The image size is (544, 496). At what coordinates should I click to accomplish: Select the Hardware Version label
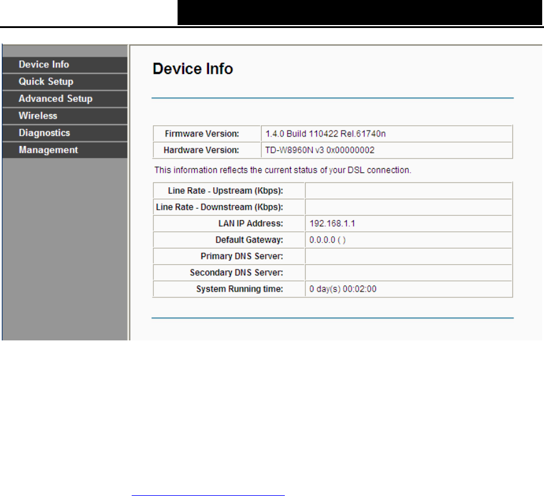point(201,150)
